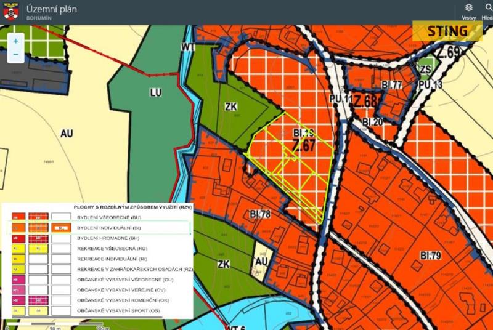Click the BI.20 zone label

click(373, 122)
